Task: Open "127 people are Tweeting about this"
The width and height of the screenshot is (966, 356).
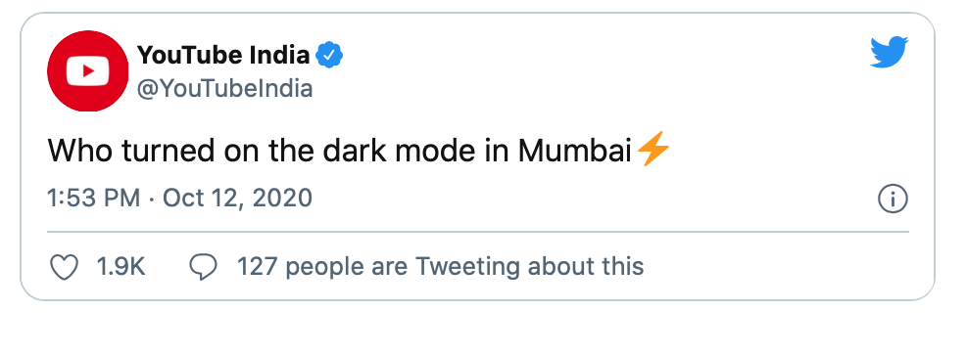Action: [441, 267]
